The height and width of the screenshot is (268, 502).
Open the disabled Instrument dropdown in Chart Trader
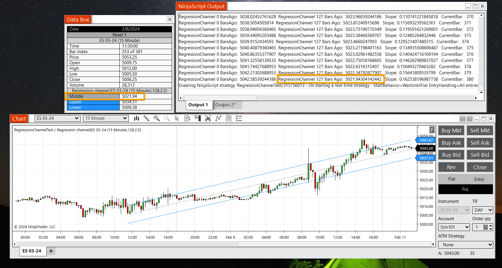[x=454, y=210]
